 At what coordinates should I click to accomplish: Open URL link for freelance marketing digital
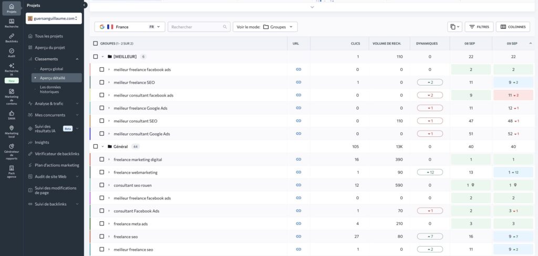(298, 159)
